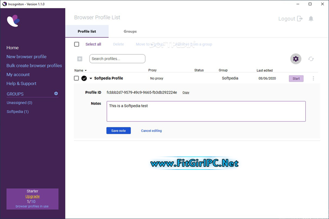
Task: Focus the Search profiles field
Action: click(117, 59)
